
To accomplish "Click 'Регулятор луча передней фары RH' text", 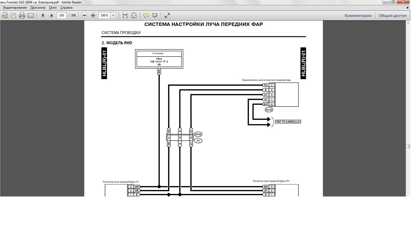I will (271, 181).
